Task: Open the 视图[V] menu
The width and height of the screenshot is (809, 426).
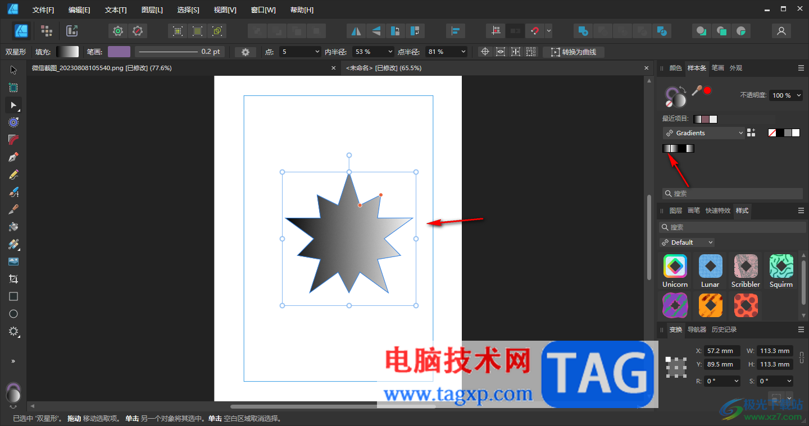Action: [x=225, y=10]
